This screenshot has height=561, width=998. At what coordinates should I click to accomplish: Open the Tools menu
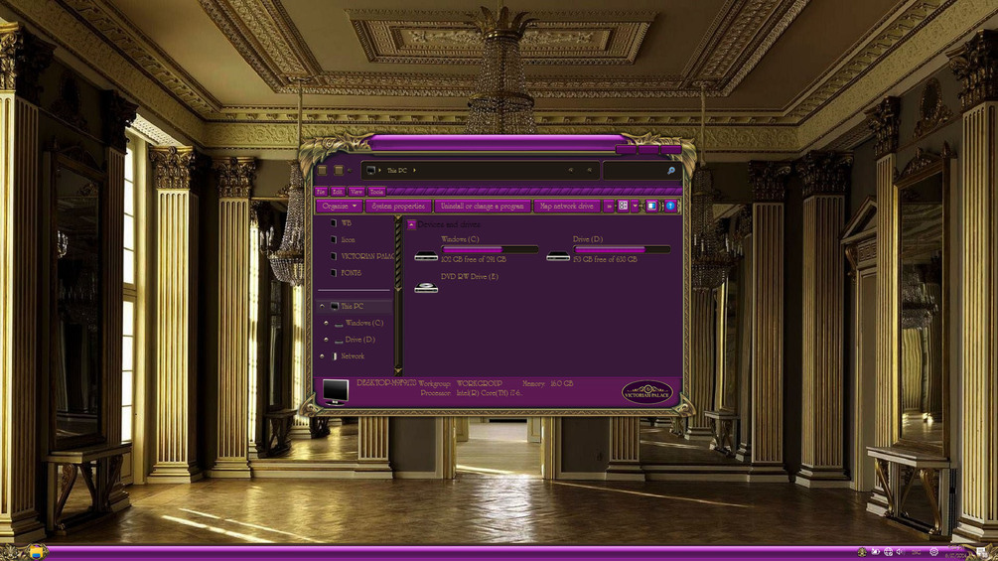pyautogui.click(x=376, y=192)
